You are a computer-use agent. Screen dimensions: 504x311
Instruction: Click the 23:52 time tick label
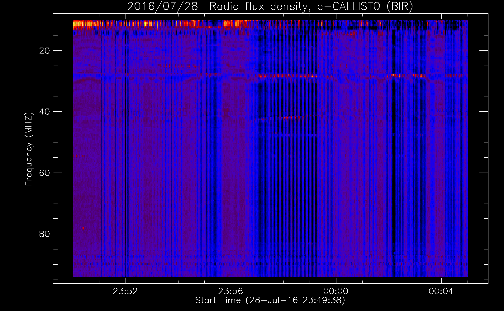(x=125, y=291)
